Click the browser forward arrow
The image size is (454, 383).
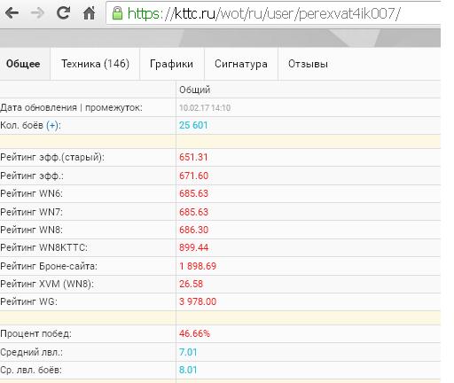(x=37, y=13)
